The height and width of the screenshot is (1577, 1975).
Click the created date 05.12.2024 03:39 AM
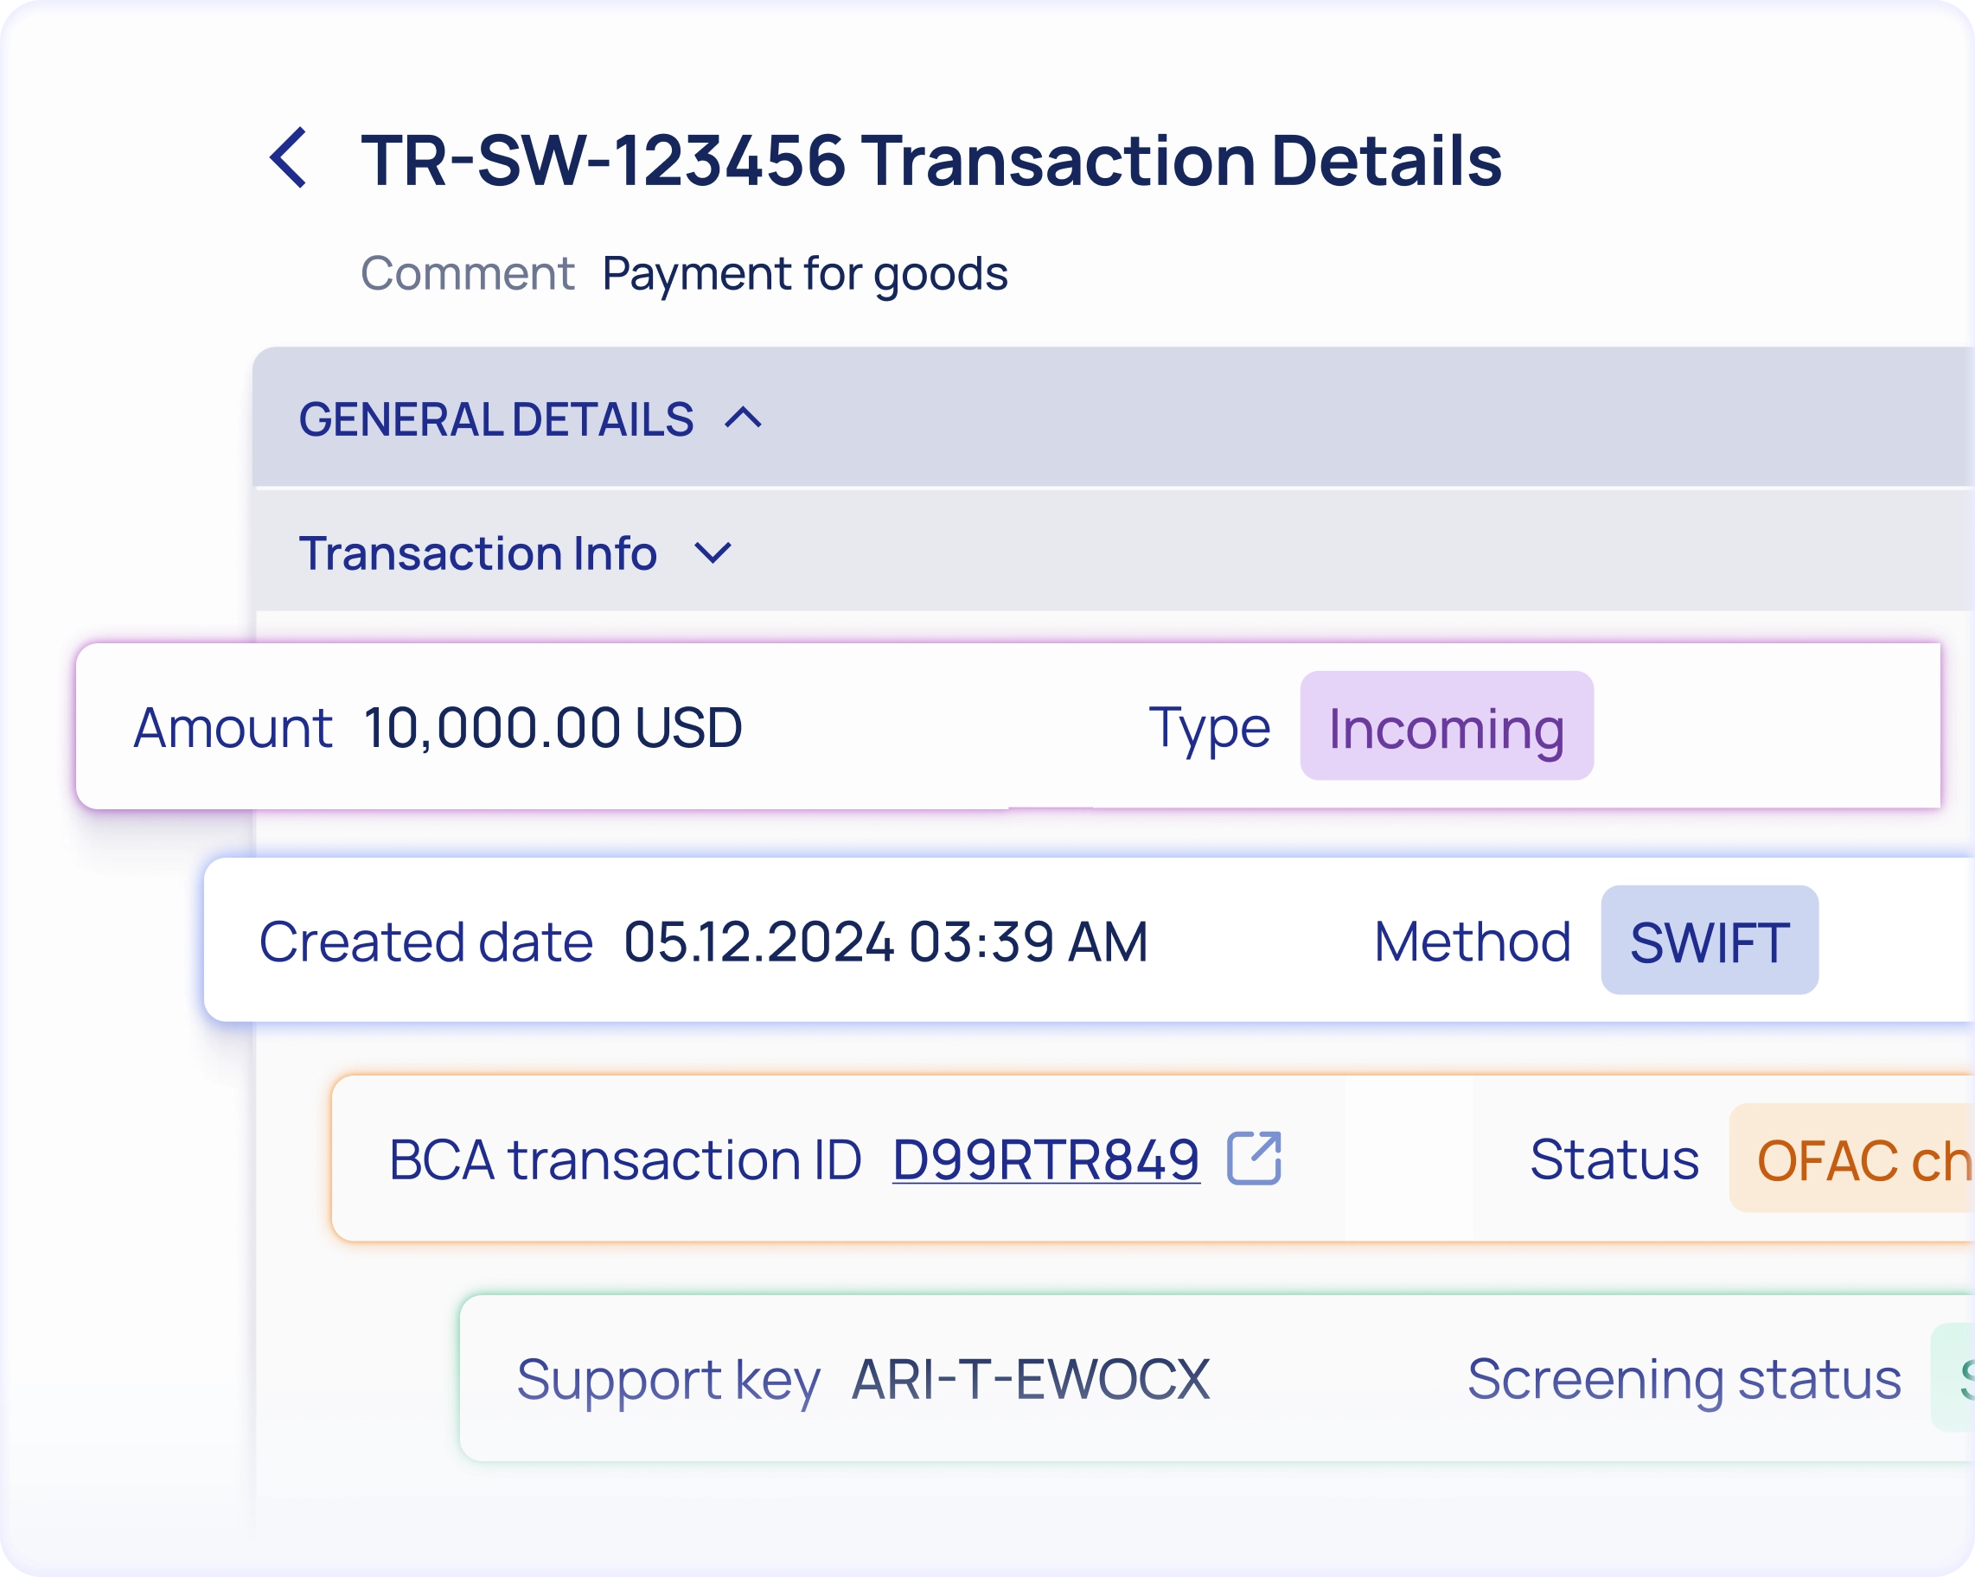(x=885, y=942)
